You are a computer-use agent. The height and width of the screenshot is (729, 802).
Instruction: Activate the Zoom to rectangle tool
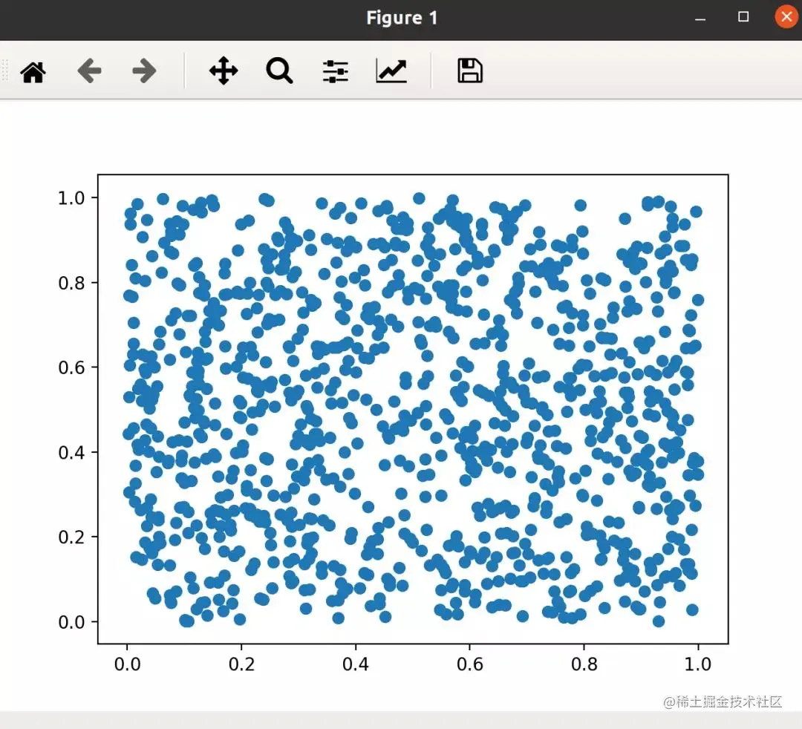[x=279, y=71]
